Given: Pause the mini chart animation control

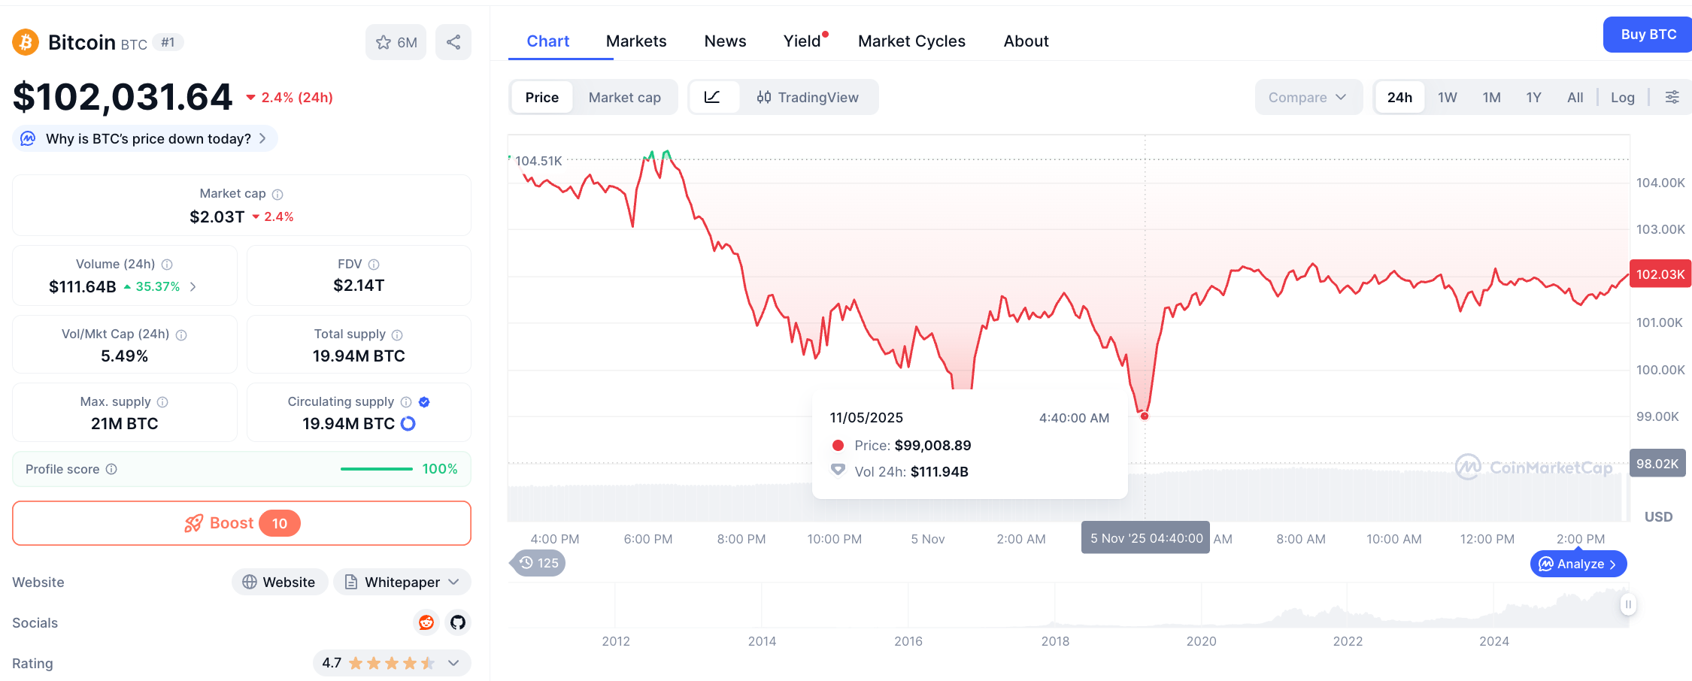Looking at the screenshot, I should [x=1627, y=604].
